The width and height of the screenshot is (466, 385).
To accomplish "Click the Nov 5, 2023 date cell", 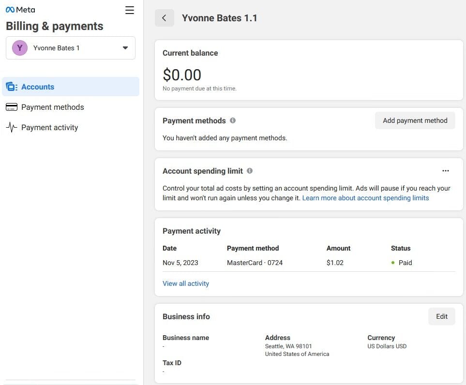I will pyautogui.click(x=180, y=263).
